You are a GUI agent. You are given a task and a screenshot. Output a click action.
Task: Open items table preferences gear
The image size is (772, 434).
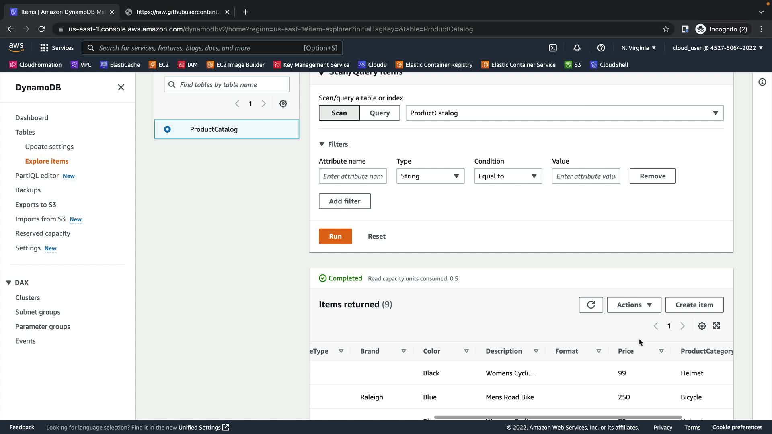click(702, 326)
